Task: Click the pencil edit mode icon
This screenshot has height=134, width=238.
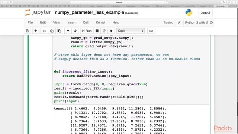Action: click(x=179, y=23)
